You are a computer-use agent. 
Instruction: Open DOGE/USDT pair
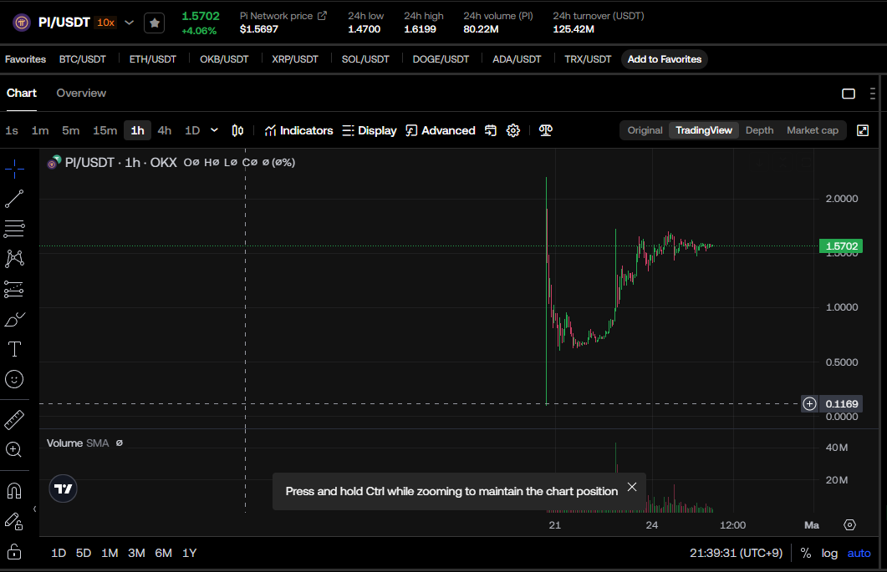(x=441, y=59)
